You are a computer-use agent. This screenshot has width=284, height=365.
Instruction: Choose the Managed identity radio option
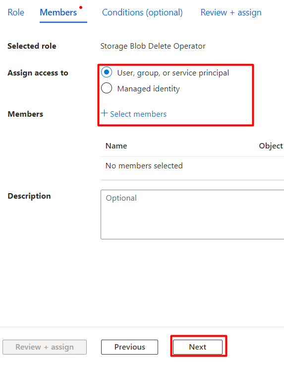point(107,88)
